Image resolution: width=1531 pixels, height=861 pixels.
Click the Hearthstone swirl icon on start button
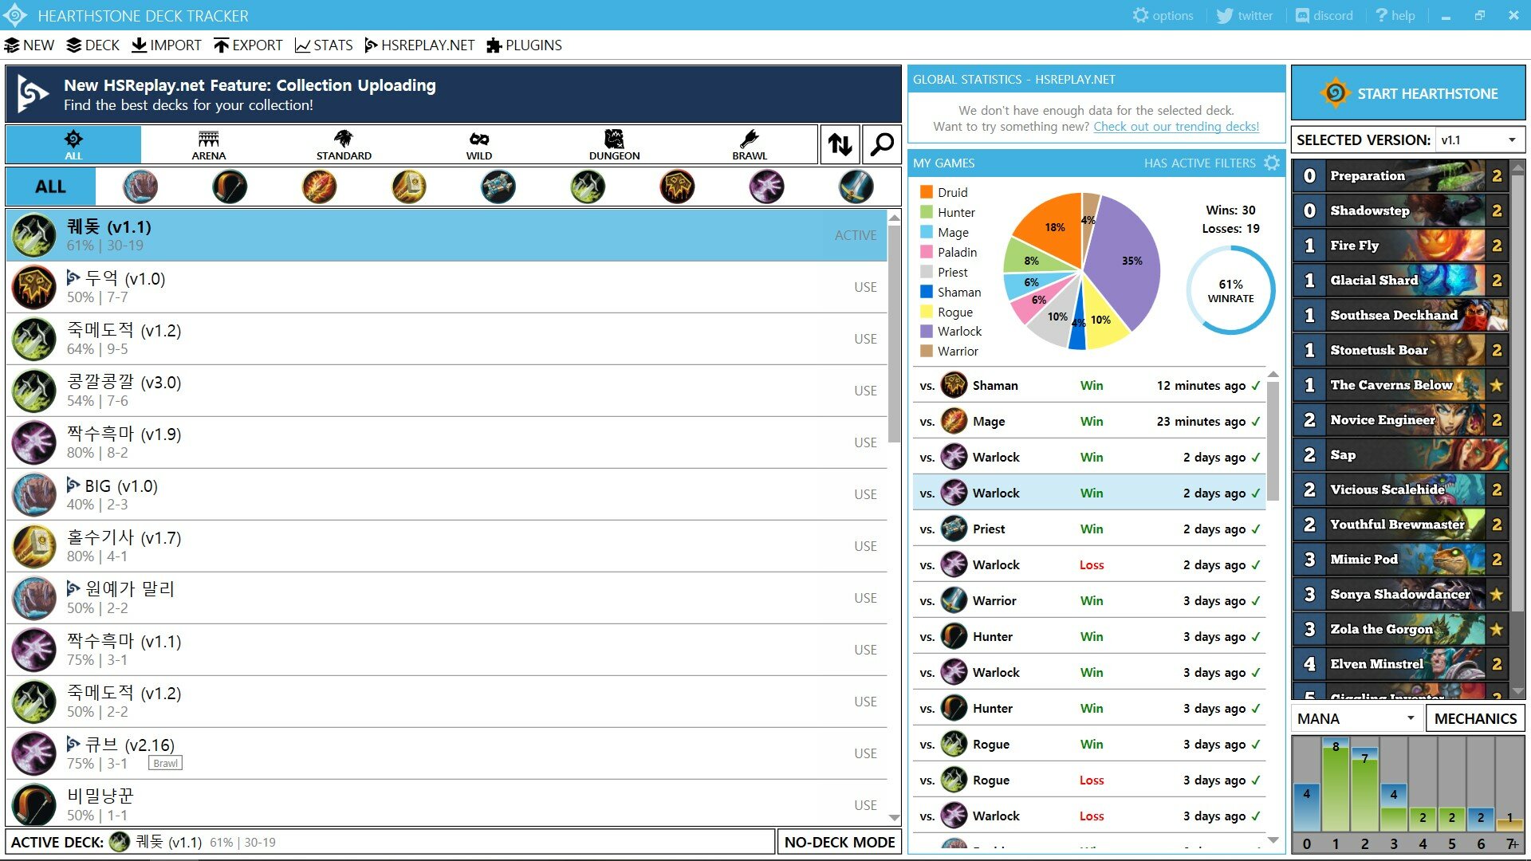tap(1334, 93)
